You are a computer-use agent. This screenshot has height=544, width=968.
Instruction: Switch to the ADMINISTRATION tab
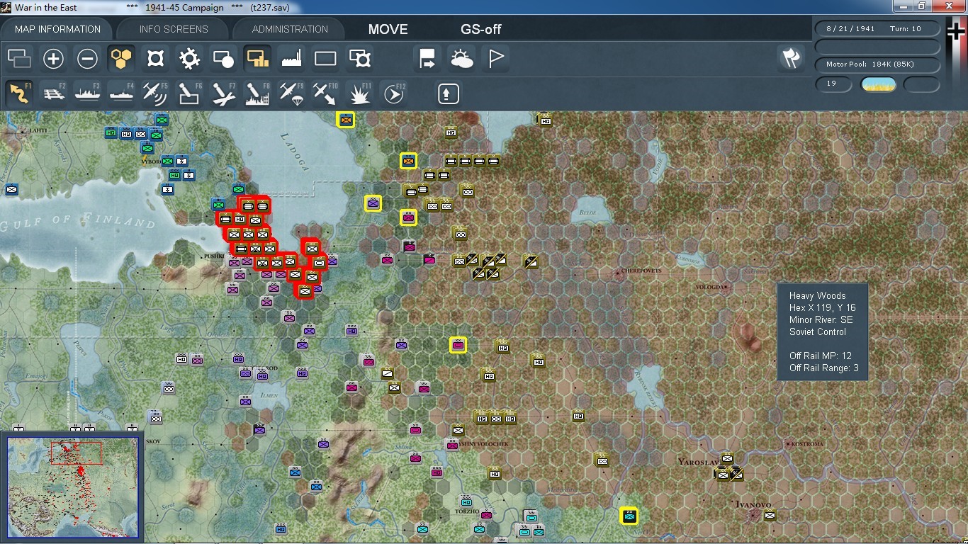(x=290, y=29)
